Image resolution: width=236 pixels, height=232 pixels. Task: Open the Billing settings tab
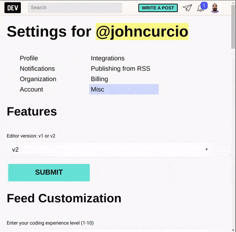(x=100, y=79)
